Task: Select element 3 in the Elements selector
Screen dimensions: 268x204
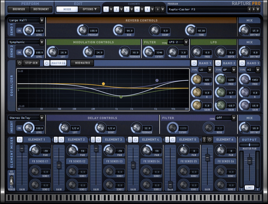Action: (127, 9)
